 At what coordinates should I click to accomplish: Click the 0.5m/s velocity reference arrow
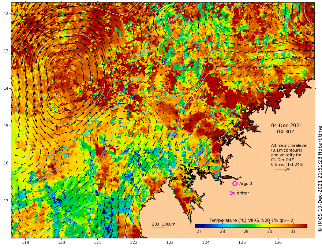282,169
